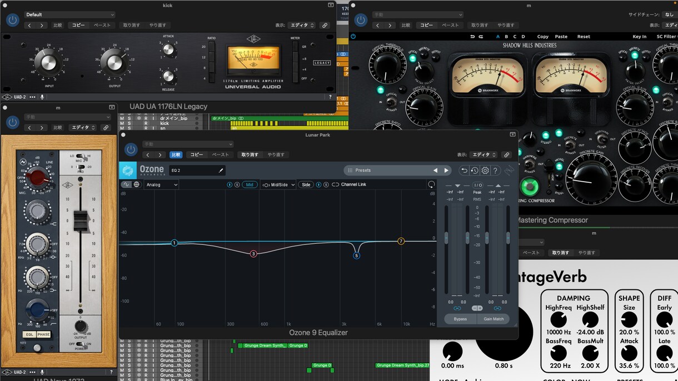Open Ozone settings gear
Viewport: 678px width, 381px height.
[485, 171]
